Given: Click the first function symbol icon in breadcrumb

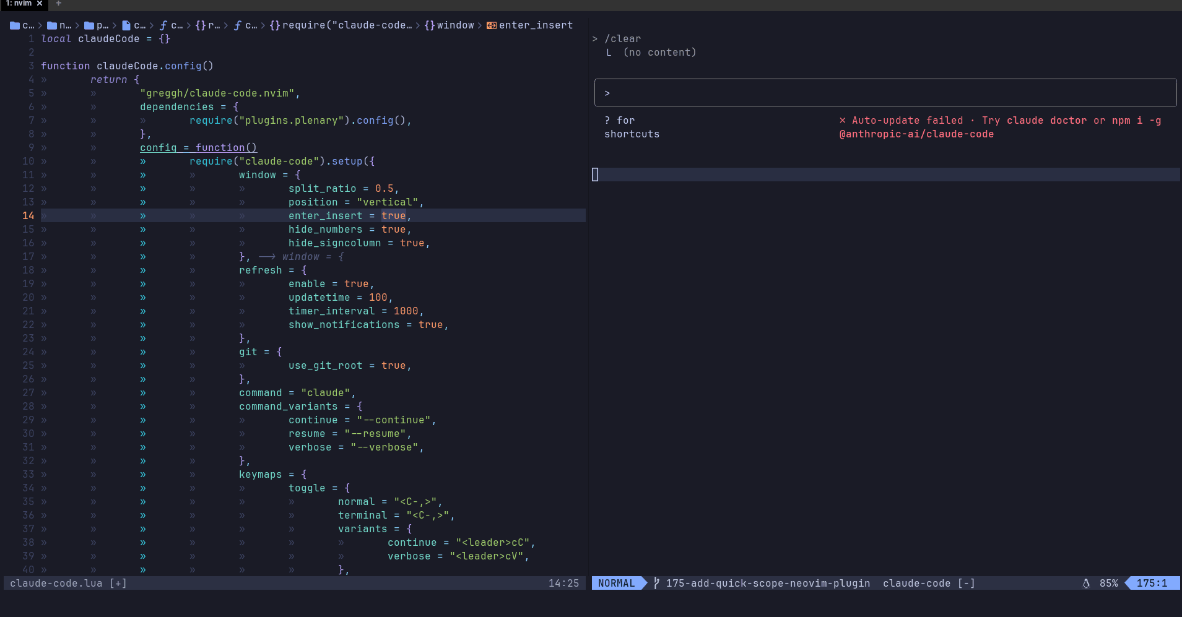Looking at the screenshot, I should click(x=163, y=25).
